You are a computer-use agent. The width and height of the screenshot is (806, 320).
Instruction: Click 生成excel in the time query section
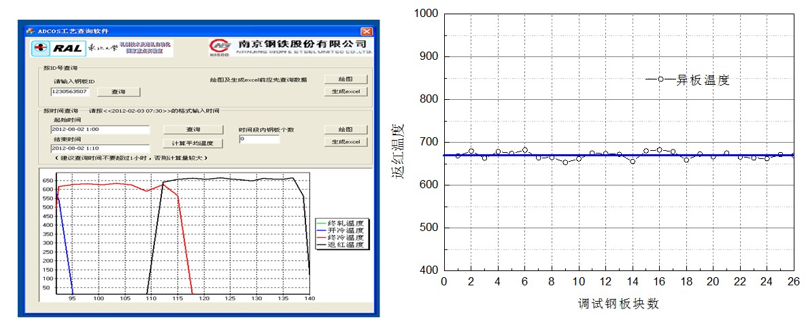[345, 142]
